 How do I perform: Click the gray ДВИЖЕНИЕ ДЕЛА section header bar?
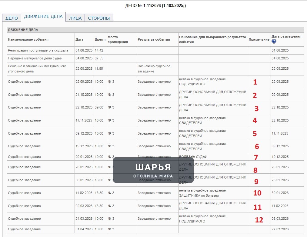click(x=155, y=30)
